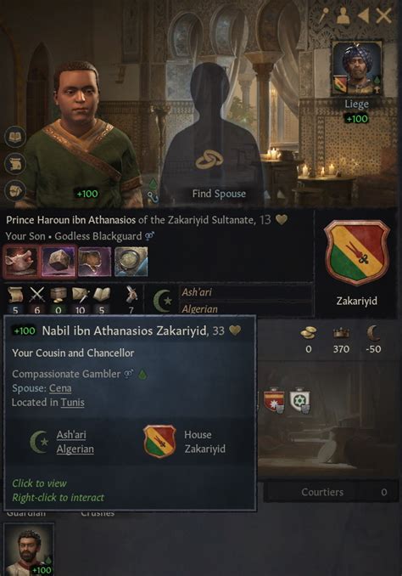
Task: Click the torn parchment trait icon
Action: (95, 261)
